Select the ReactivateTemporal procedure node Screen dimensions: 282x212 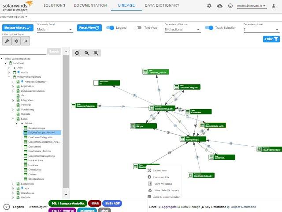pyautogui.click(x=269, y=149)
